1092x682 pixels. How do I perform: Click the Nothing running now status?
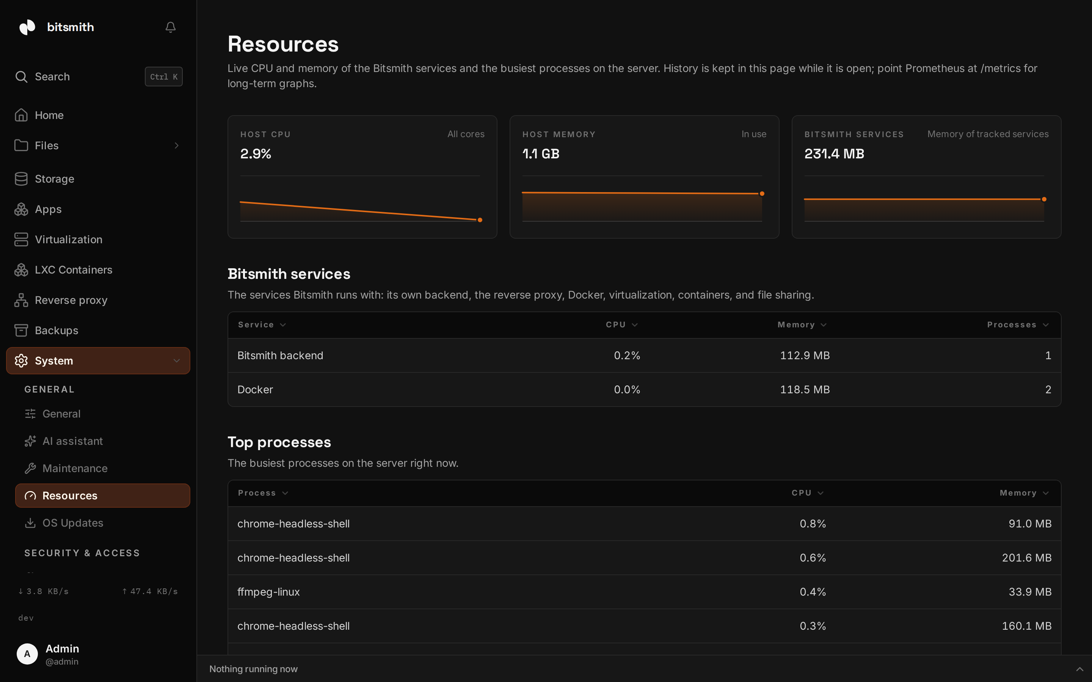(253, 669)
